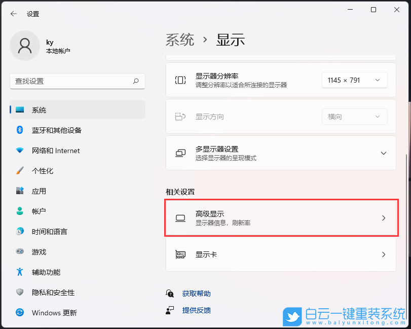Select the Bluetooth devices sidebar icon
411x329 pixels.
pos(20,130)
